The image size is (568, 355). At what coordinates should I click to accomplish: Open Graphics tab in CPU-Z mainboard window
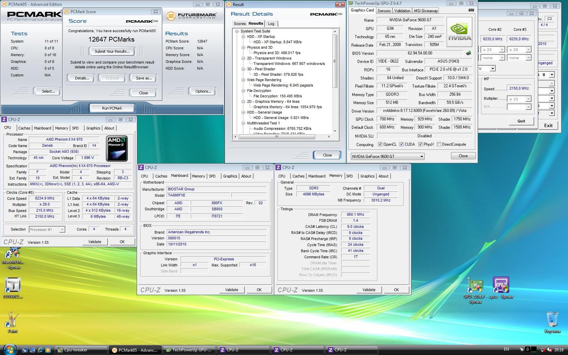click(x=230, y=176)
